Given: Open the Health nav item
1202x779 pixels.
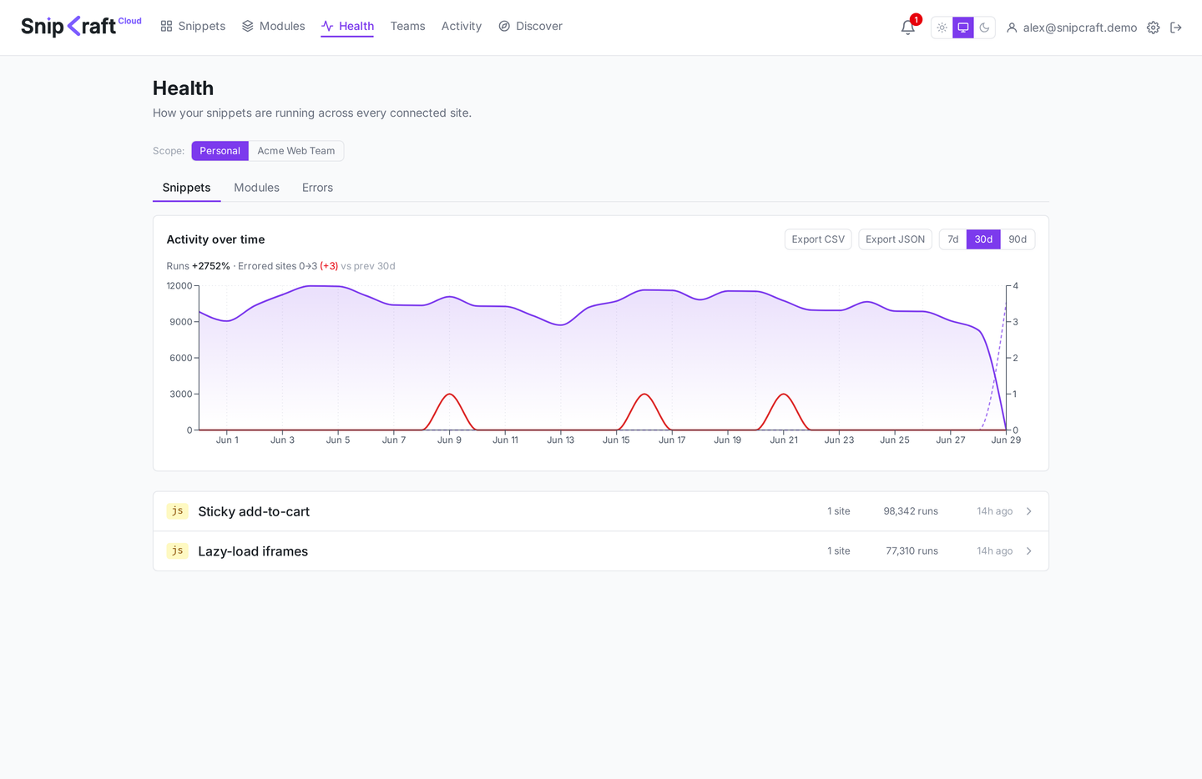Looking at the screenshot, I should click(347, 26).
